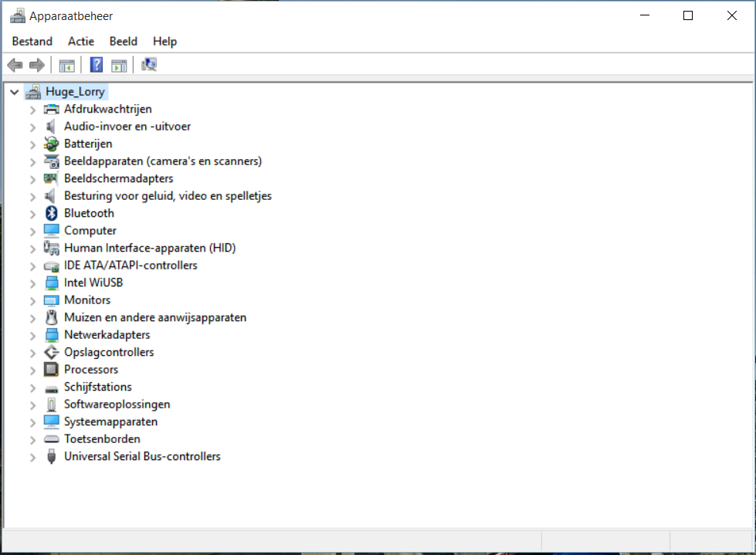Select the Intel WiUSB label

(x=93, y=283)
